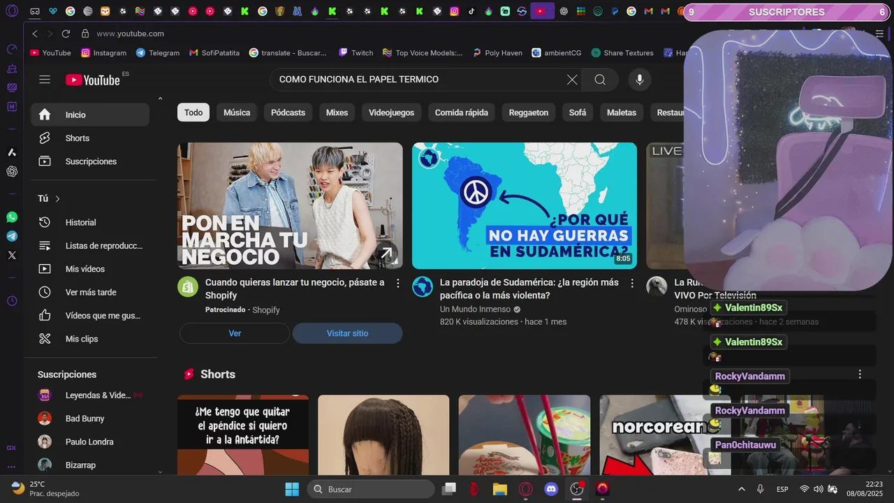Open more options for Sudamérica video
The image size is (894, 503).
[632, 283]
